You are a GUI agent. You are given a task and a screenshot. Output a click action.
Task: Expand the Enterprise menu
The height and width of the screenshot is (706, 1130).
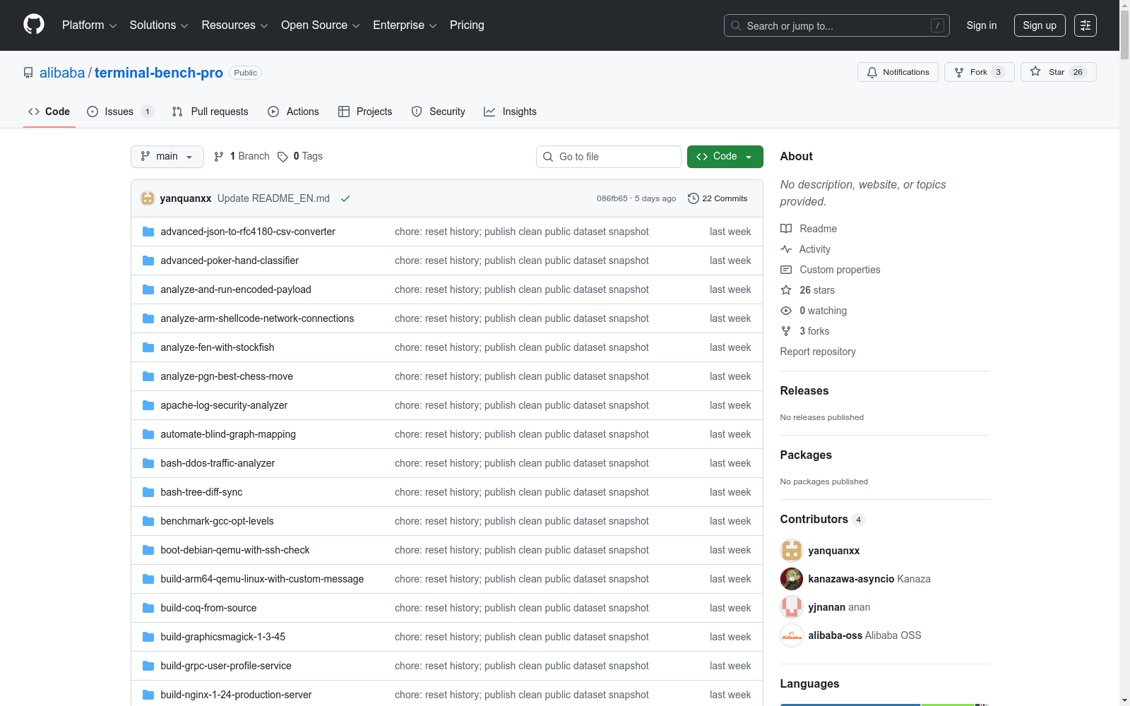coord(405,25)
